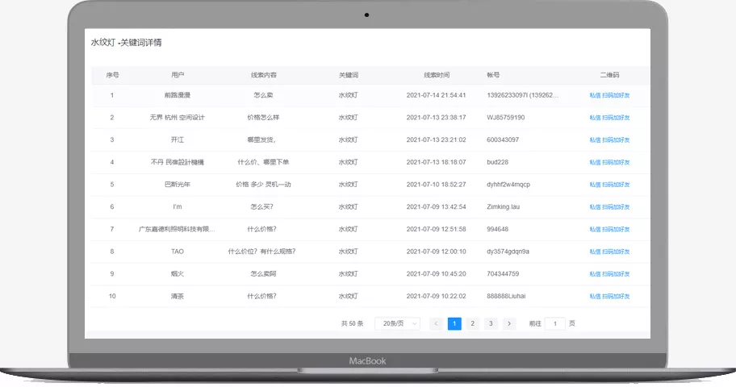This screenshot has width=736, height=387.
Task: Click the 二维码 column header
Action: click(609, 75)
